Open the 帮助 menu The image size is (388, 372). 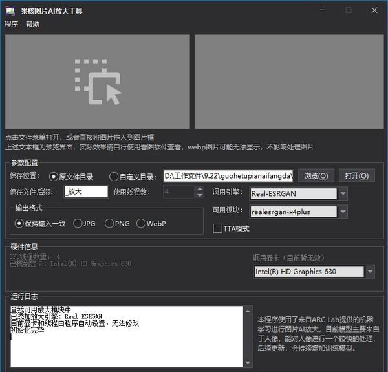pyautogui.click(x=33, y=24)
